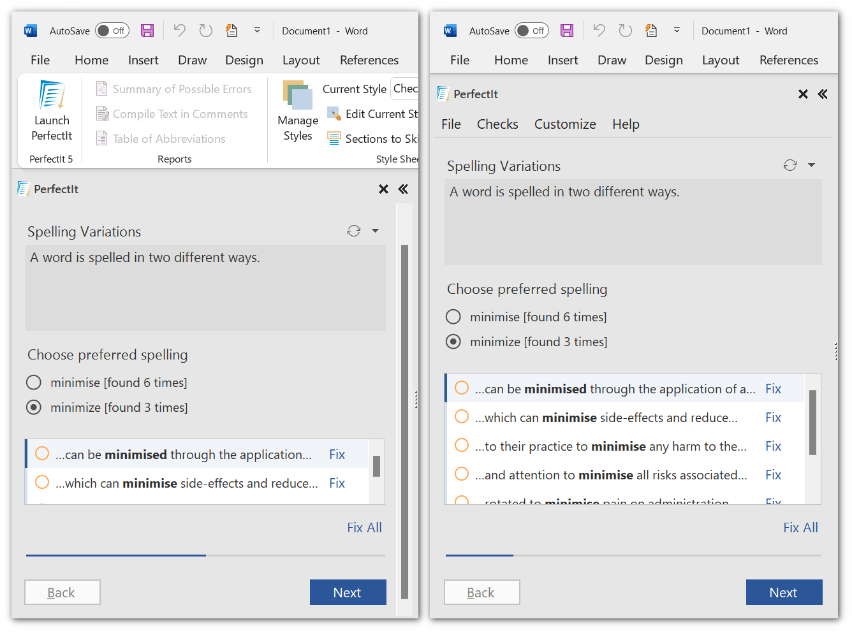Open Manage Styles in the ribbon
Viewport: 852px width, 633px height.
298,111
